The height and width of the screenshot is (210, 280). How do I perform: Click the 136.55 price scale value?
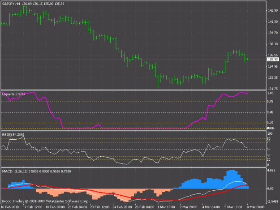273,55
